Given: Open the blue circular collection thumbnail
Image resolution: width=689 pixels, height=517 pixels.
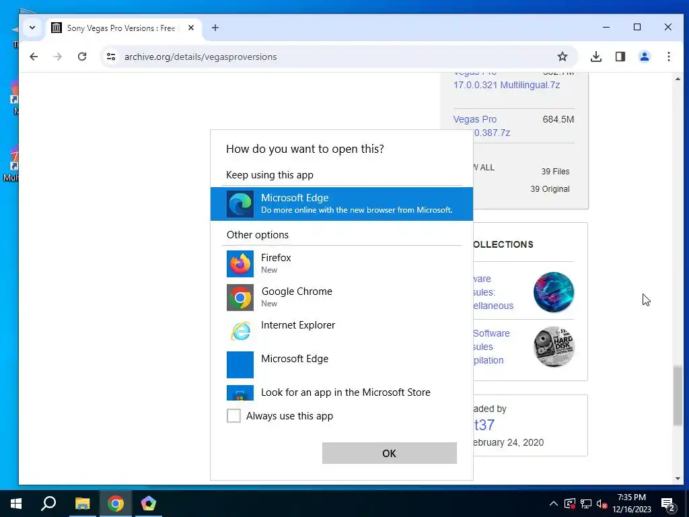Looking at the screenshot, I should tap(554, 292).
